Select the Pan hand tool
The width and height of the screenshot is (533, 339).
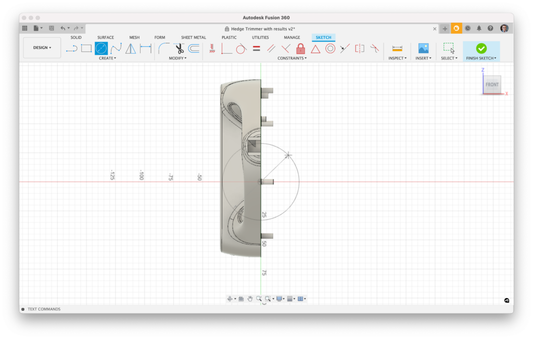250,298
